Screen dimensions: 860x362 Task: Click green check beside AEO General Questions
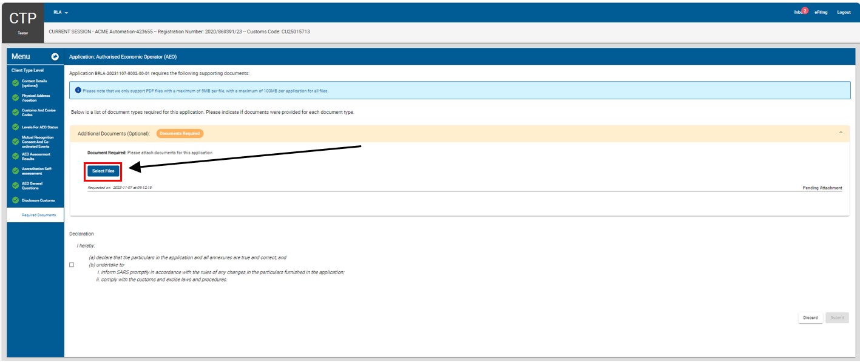15,185
